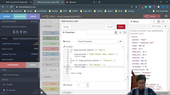The height and width of the screenshot is (95, 170).
Task: Select the status node in palette
Action: 51,54
